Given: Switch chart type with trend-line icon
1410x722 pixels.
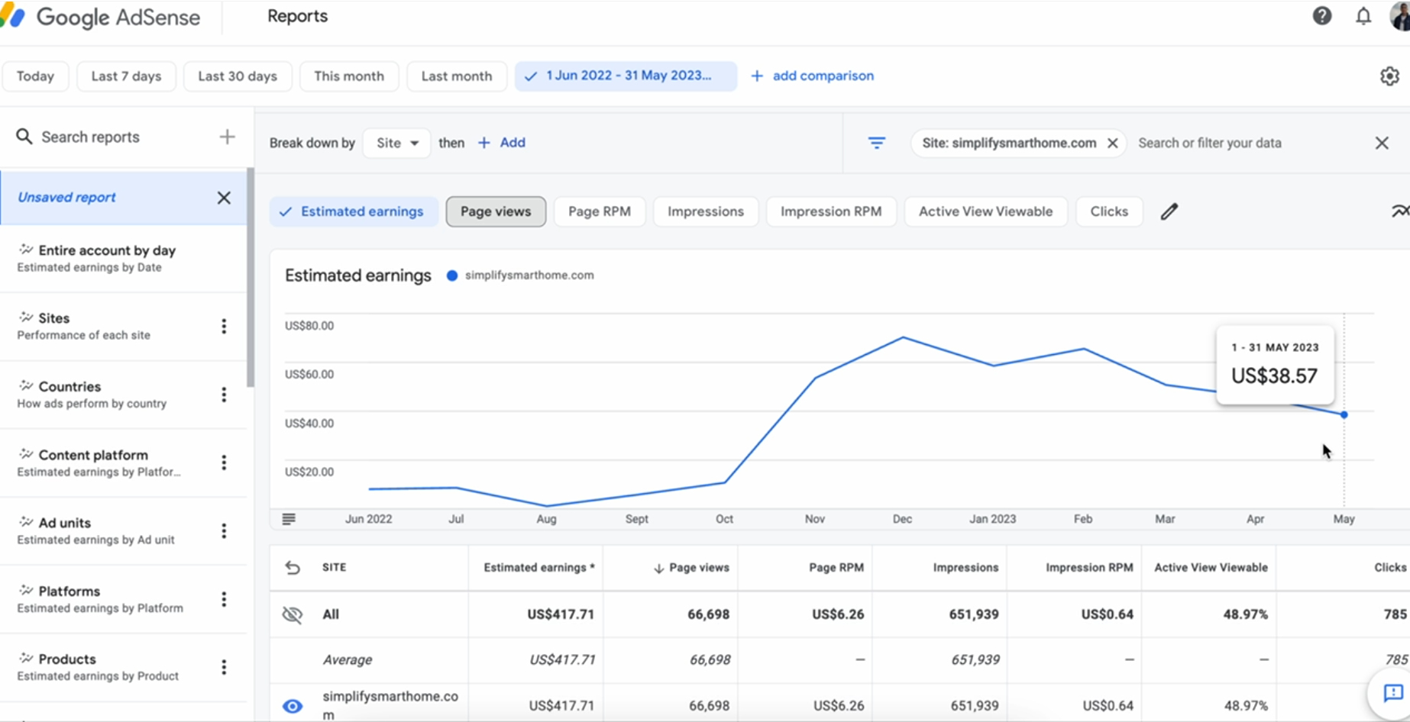Looking at the screenshot, I should (x=1400, y=211).
